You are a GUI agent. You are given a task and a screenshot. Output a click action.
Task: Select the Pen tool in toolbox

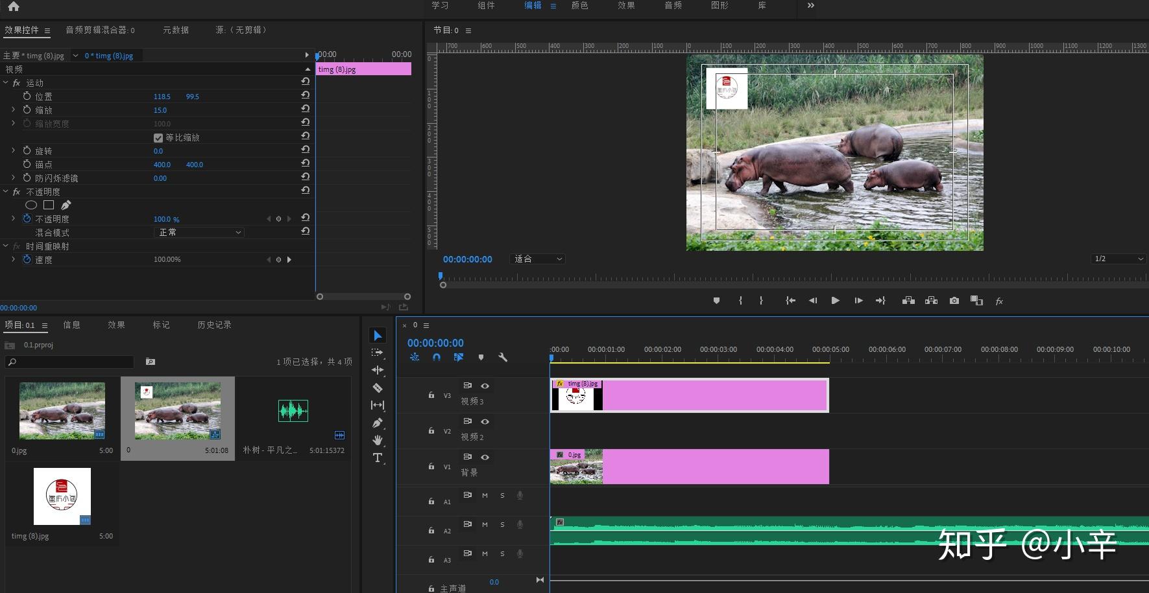[378, 423]
